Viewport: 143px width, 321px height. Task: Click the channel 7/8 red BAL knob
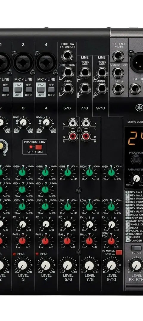[89, 241]
